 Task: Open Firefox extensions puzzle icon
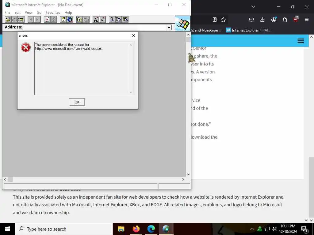click(285, 20)
